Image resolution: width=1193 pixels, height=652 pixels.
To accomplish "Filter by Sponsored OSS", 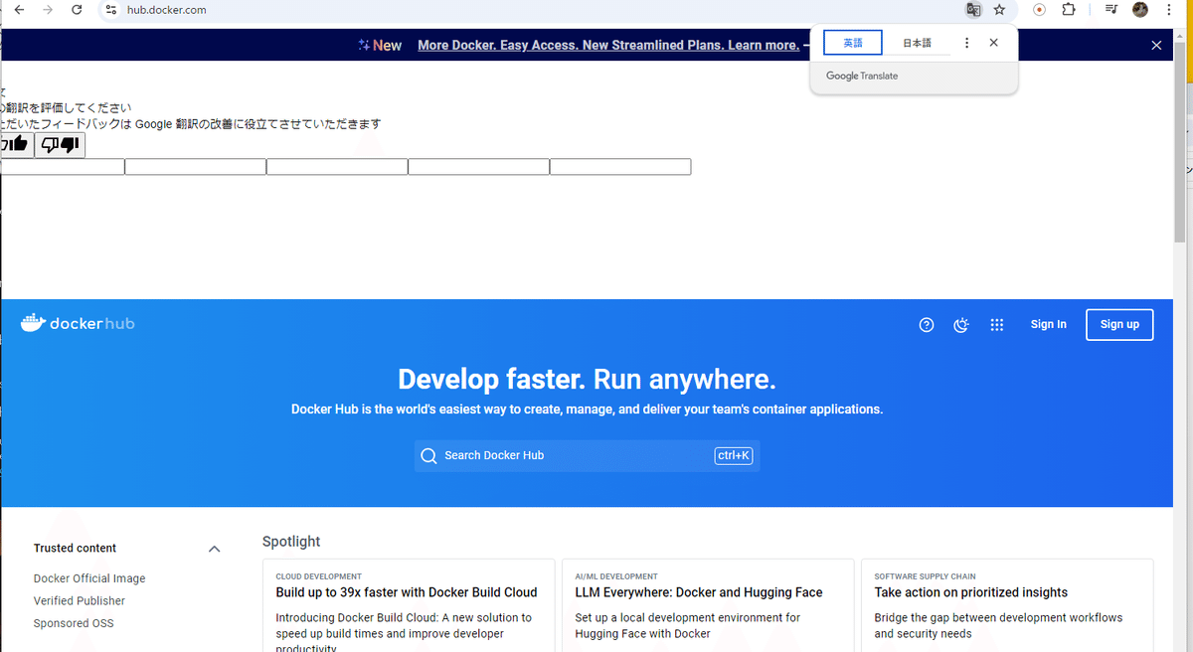I will pos(74,623).
